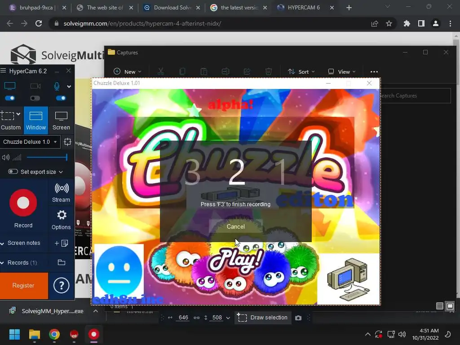Open File Explorer from the taskbar
Viewport: 460px width, 345px height.
(x=34, y=334)
